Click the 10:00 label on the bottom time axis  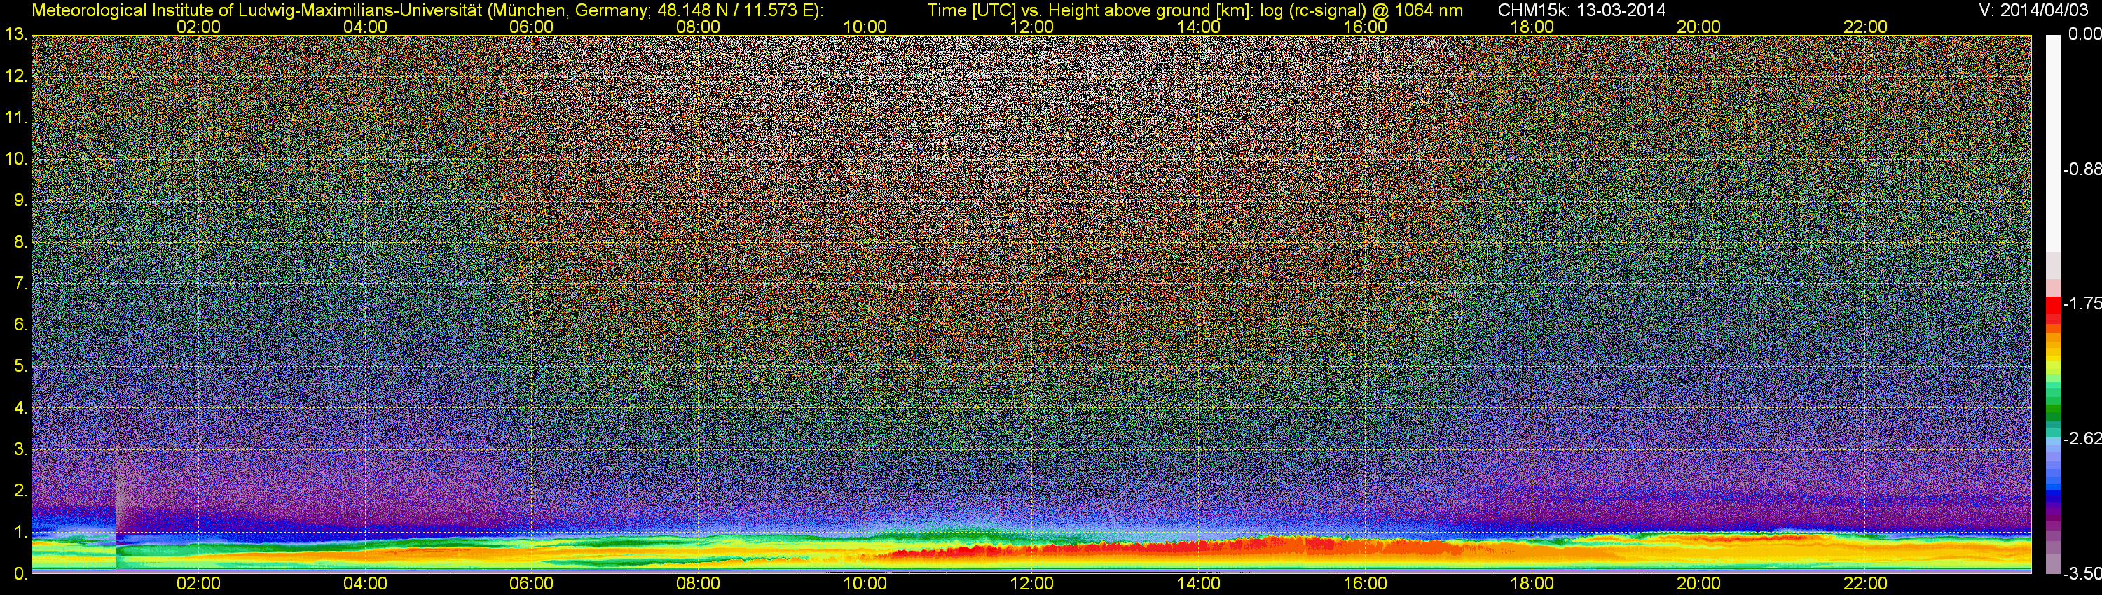pos(865,584)
